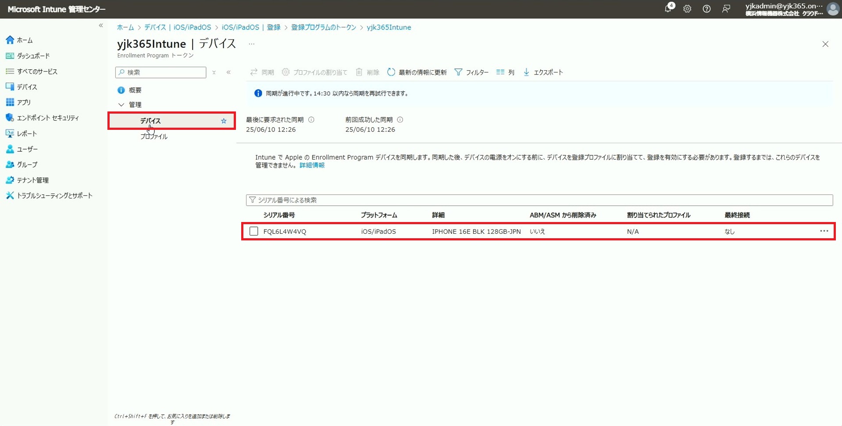
Task: Click serial number FQL6L4W4VQ
Action: coord(285,232)
